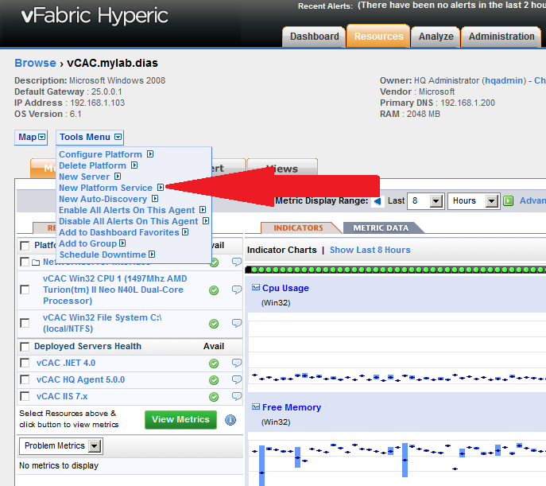Open the Problem Metrics dropdown

click(61, 446)
